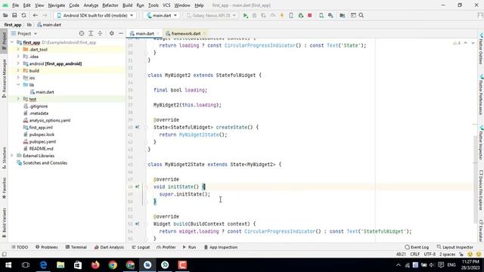Navigate Forward with the right arrow icon
The width and height of the screenshot is (484, 272).
[45, 15]
